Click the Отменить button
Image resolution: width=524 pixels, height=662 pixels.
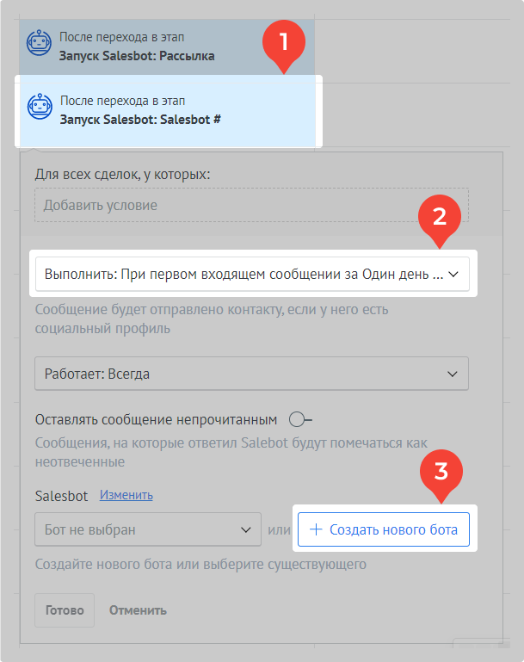pos(138,610)
